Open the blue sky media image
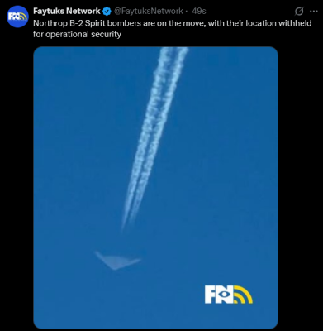This screenshot has height=331, width=323. coord(155,188)
